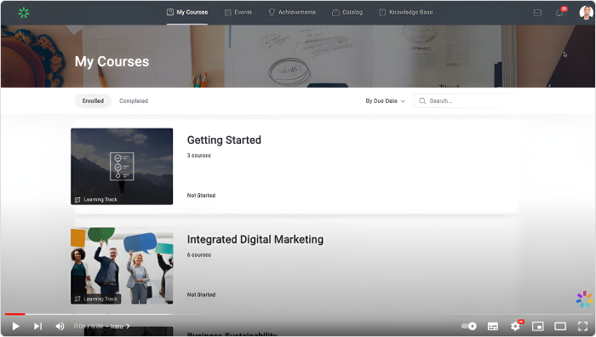Click the course Search input field
596x337 pixels.
pos(467,100)
